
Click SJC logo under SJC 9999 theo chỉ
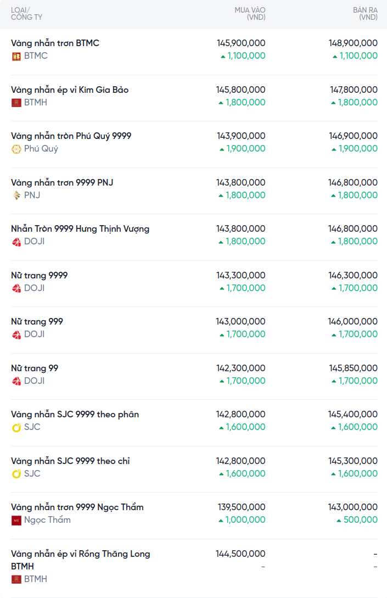16,474
